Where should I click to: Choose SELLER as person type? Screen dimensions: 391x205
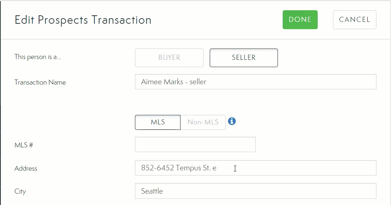pyautogui.click(x=244, y=58)
